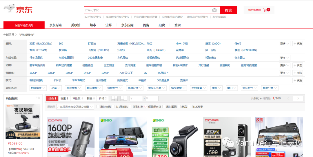Select the 疲劳驾驶提醒 function filter

[249, 65]
